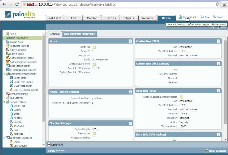This screenshot has height=155, width=228.
Task: Click Election Settings gear icon
Action: 130,123
